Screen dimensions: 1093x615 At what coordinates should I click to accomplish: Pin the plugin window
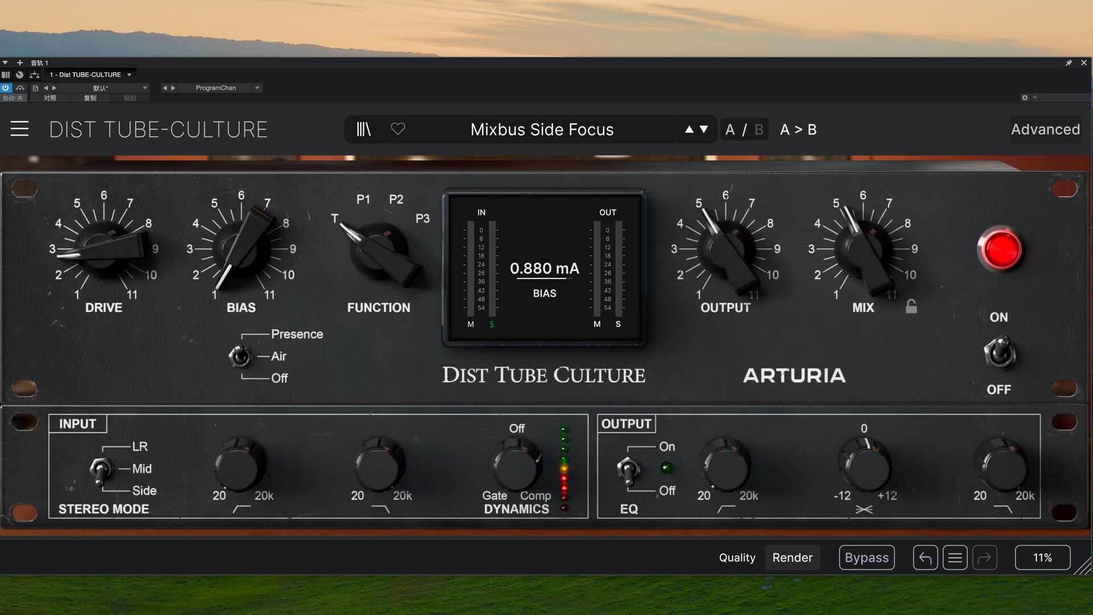[1069, 63]
